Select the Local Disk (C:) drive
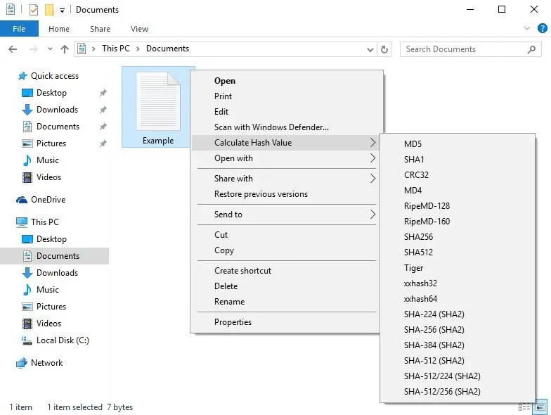Image resolution: width=551 pixels, height=415 pixels. (63, 340)
